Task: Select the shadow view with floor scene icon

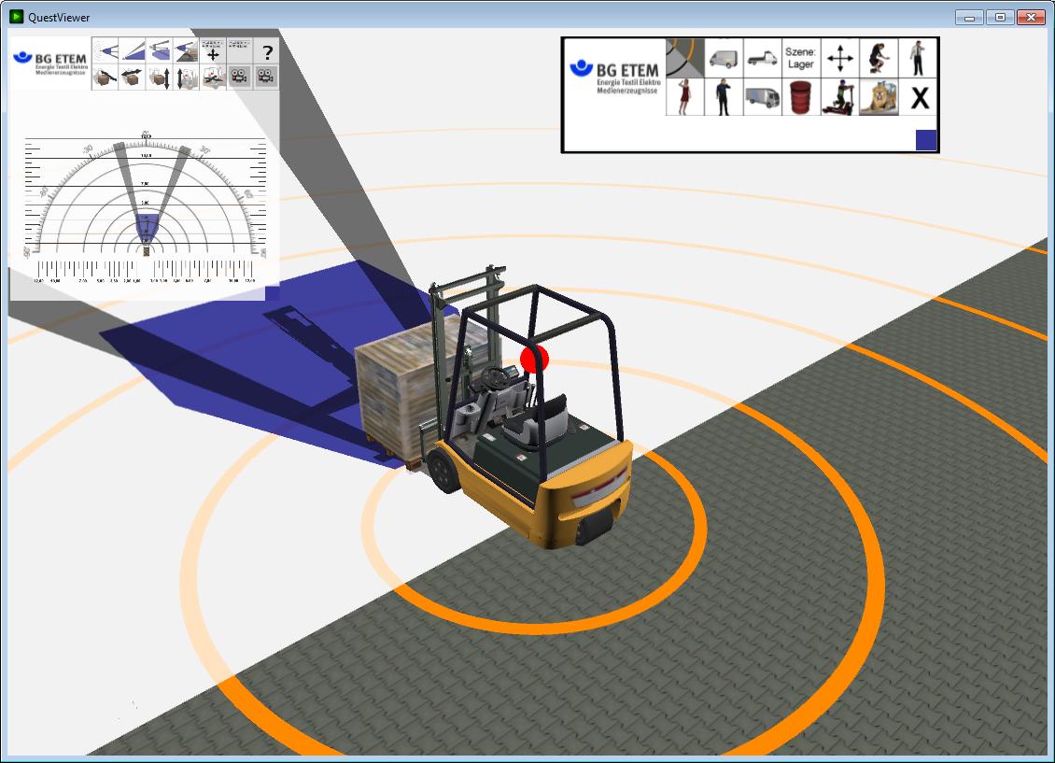Action: [186, 50]
